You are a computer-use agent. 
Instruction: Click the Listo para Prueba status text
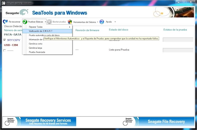click(119, 50)
